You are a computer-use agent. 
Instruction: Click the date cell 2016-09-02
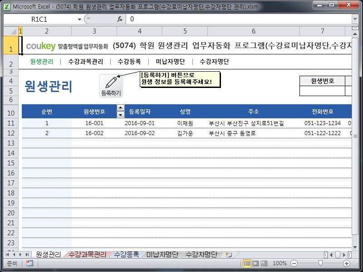140,133
